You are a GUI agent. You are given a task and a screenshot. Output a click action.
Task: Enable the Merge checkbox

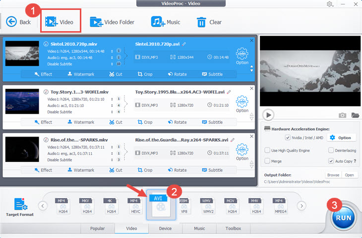pos(267,161)
